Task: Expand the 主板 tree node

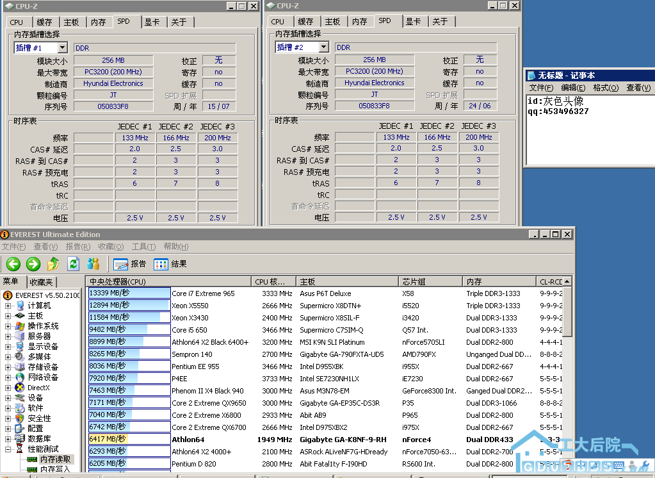Action: (x=8, y=316)
